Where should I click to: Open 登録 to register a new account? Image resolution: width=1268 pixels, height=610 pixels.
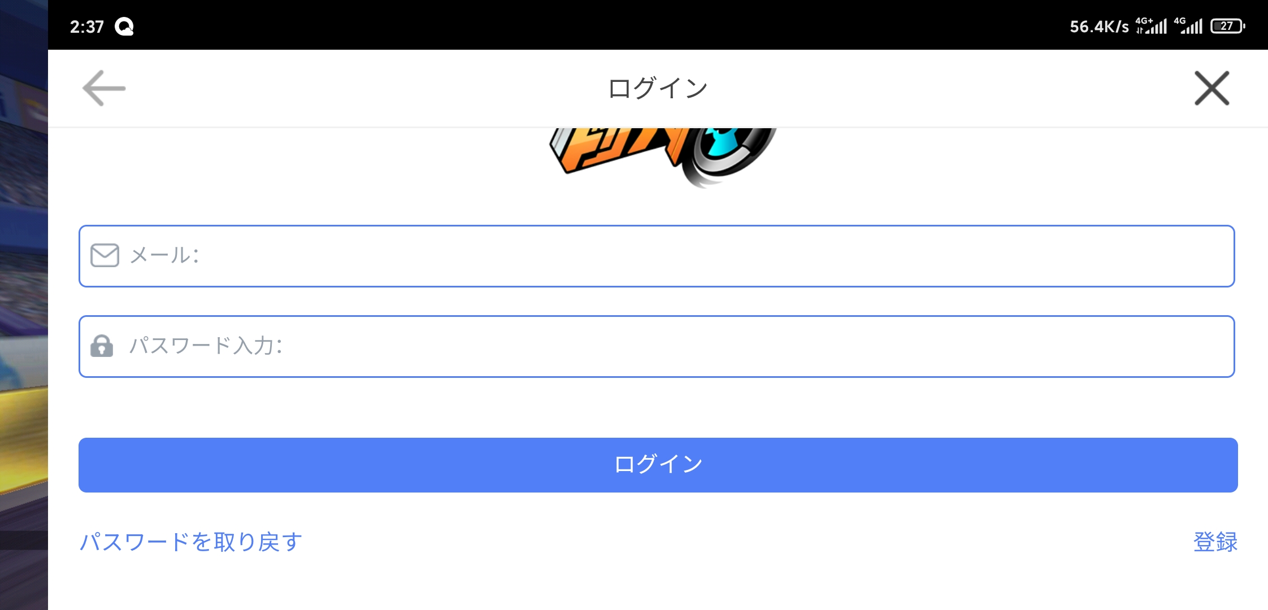point(1216,541)
